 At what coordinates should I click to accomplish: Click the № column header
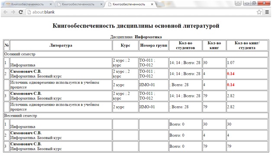[6, 45]
